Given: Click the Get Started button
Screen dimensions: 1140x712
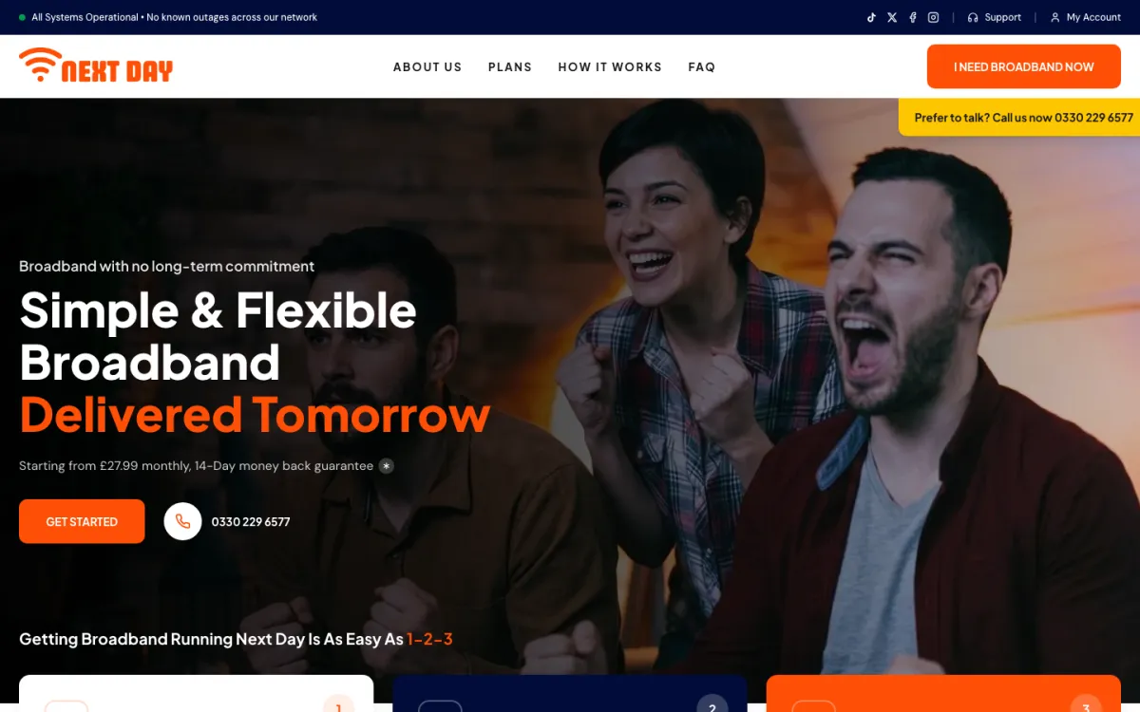Looking at the screenshot, I should (x=82, y=521).
